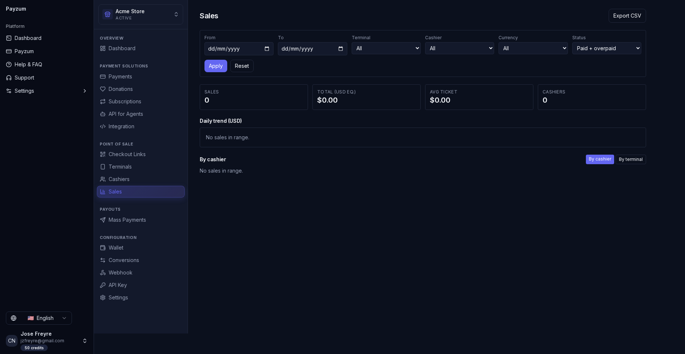Click the Payzum card icon in Platform
Screen dimensions: 685x354
click(9, 51)
